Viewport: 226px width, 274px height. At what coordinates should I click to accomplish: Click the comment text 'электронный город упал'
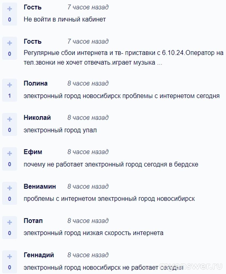click(60, 130)
